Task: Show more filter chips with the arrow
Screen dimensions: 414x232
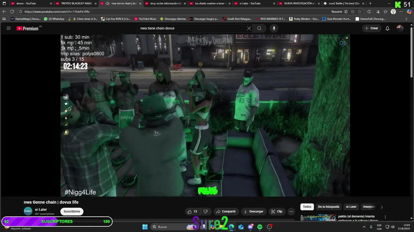Action: (382, 207)
